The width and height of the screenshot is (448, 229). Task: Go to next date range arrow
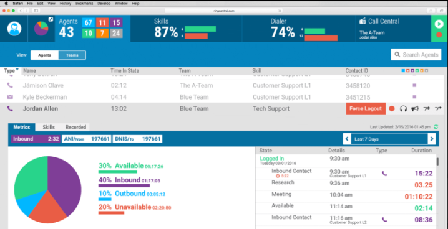coord(431,139)
